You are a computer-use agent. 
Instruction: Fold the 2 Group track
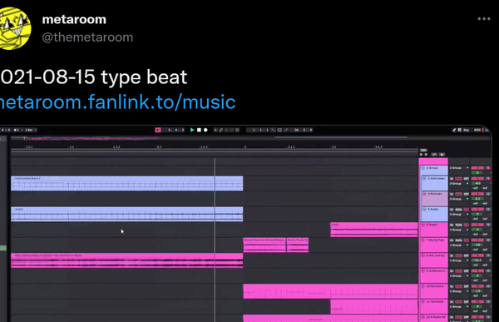click(x=423, y=168)
